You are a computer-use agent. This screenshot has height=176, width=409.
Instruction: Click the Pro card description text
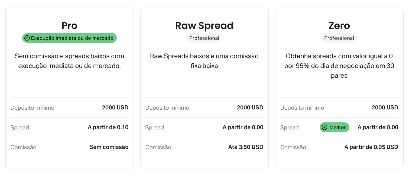pos(70,61)
